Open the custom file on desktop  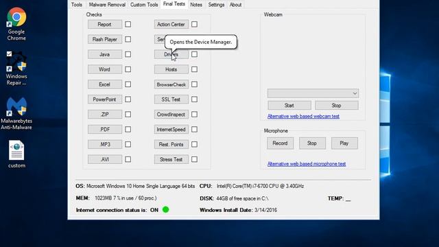pos(16,154)
